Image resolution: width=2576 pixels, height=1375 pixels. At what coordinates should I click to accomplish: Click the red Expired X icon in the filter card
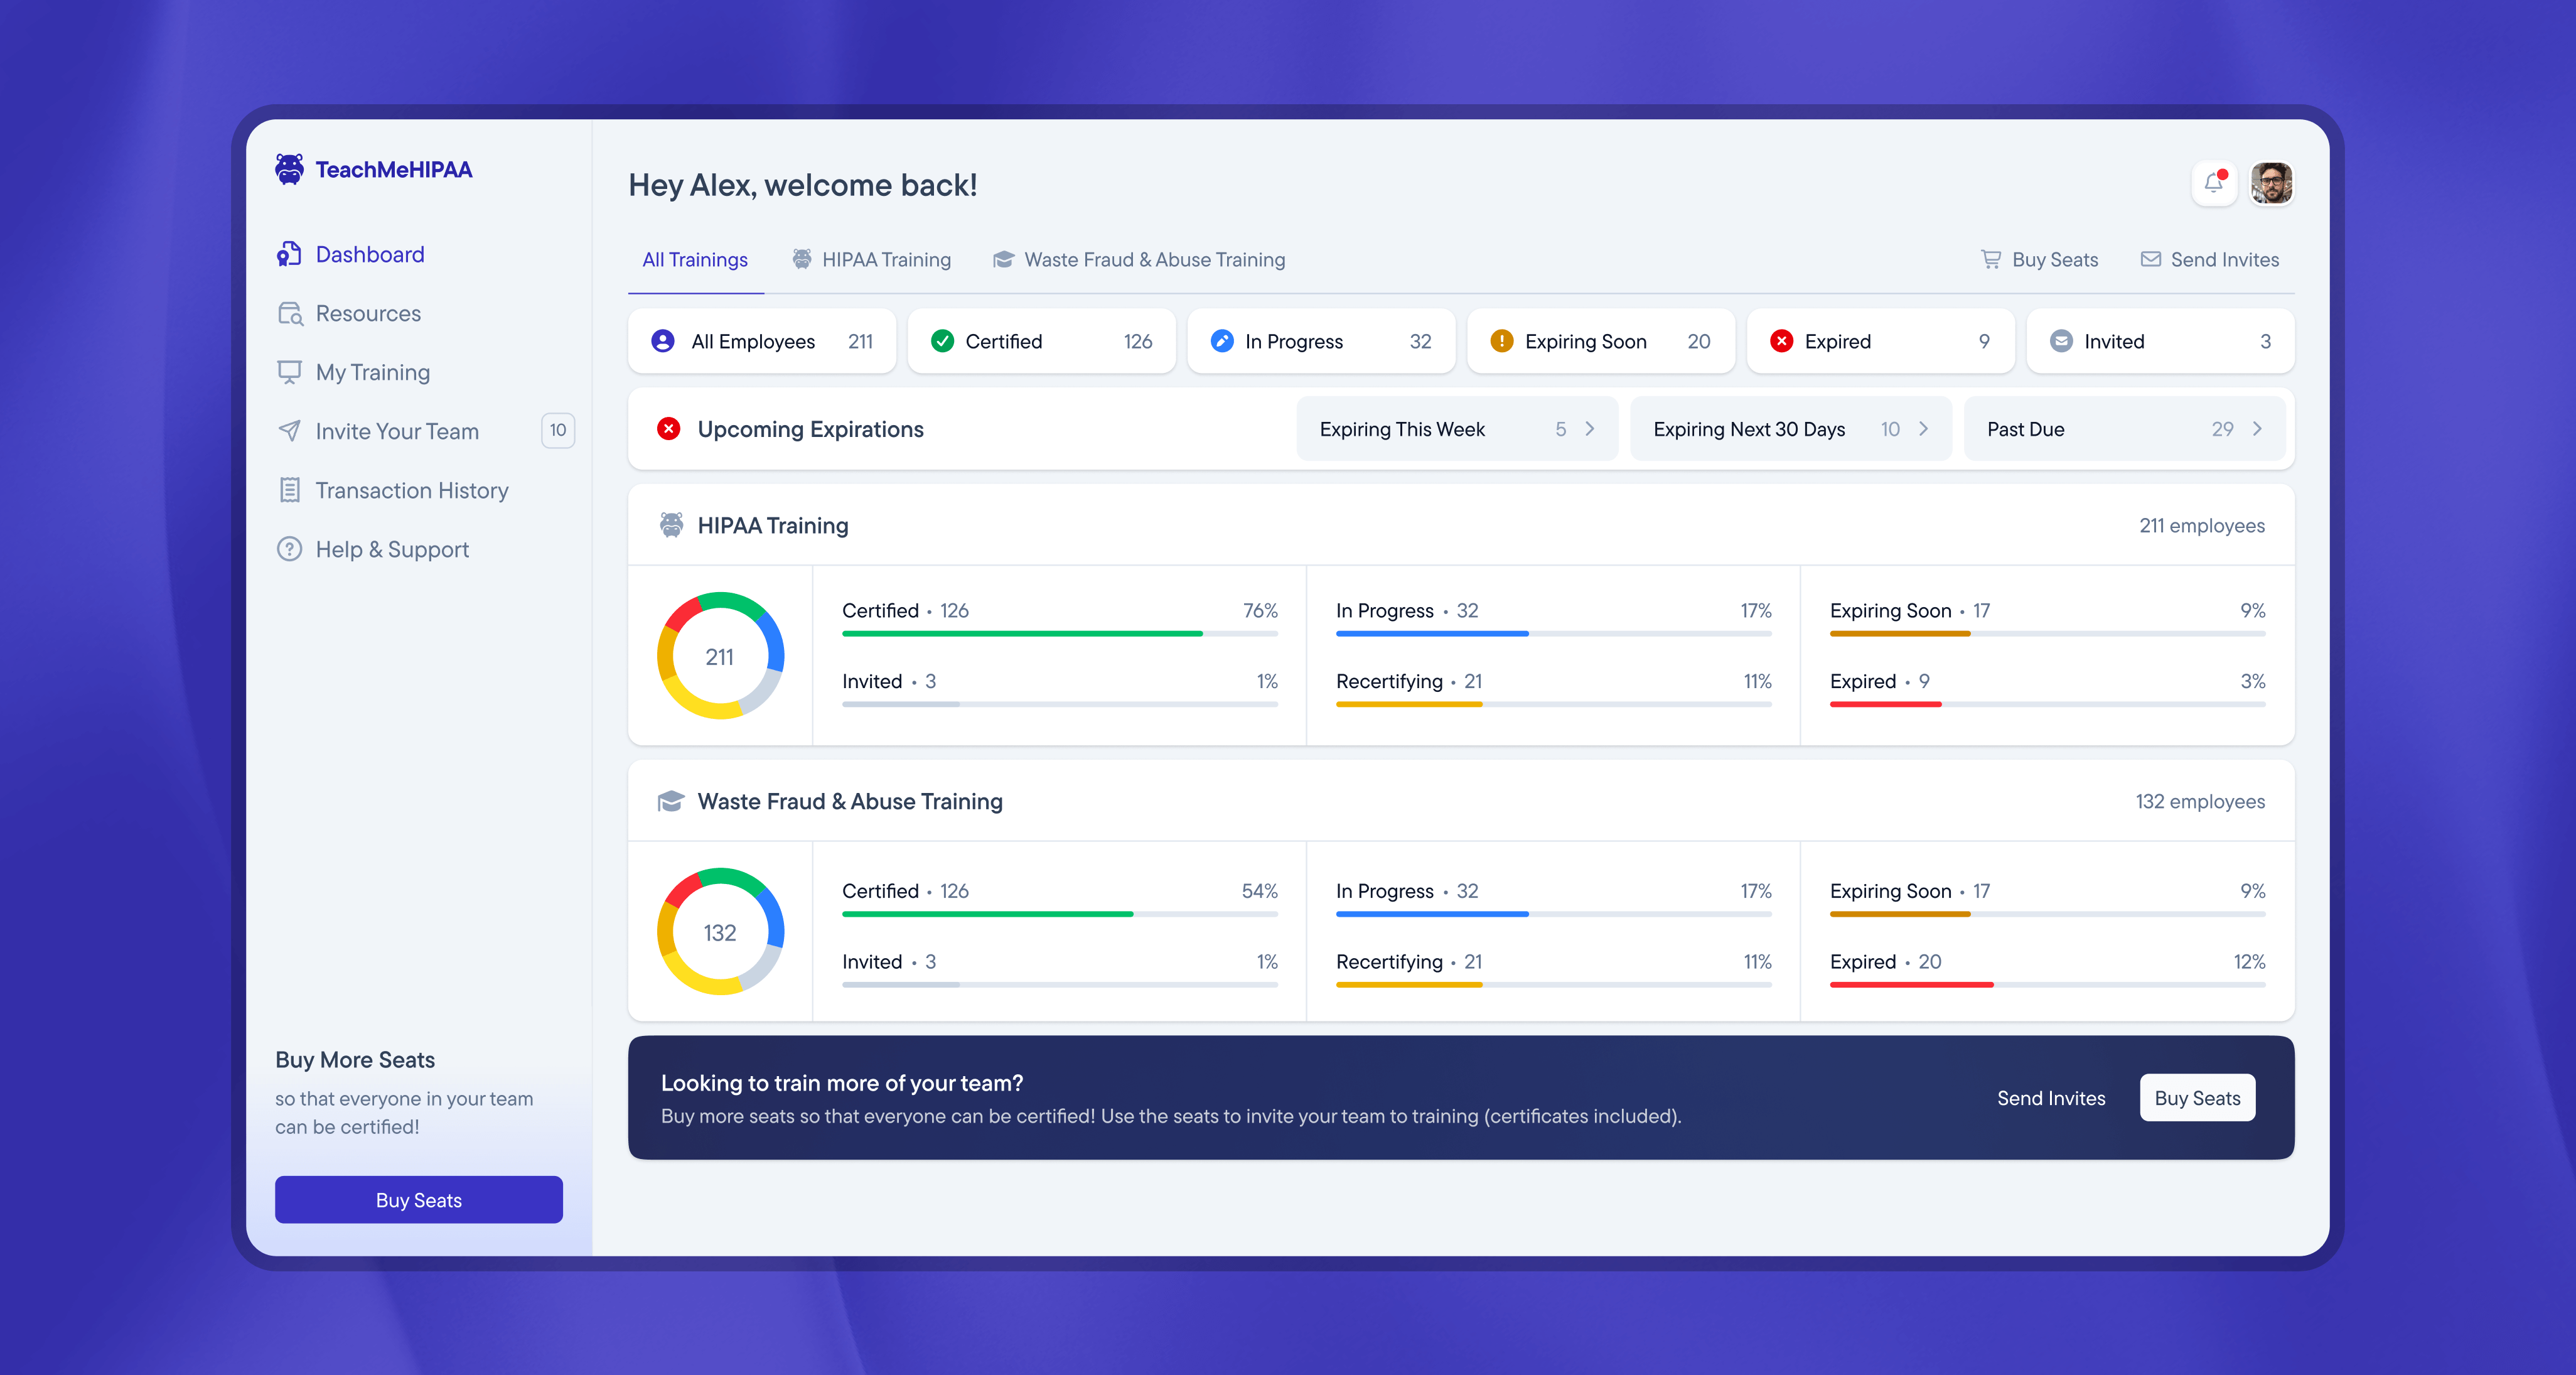tap(1781, 341)
